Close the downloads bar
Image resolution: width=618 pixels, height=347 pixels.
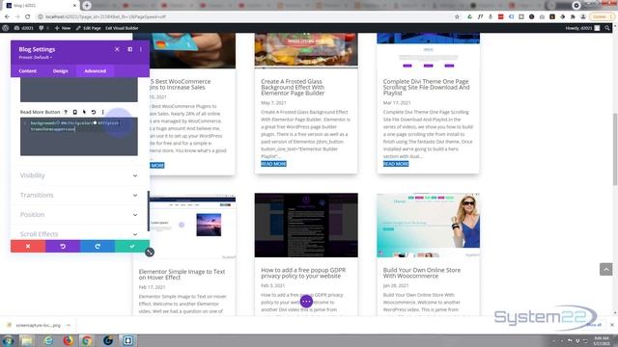pyautogui.click(x=611, y=325)
